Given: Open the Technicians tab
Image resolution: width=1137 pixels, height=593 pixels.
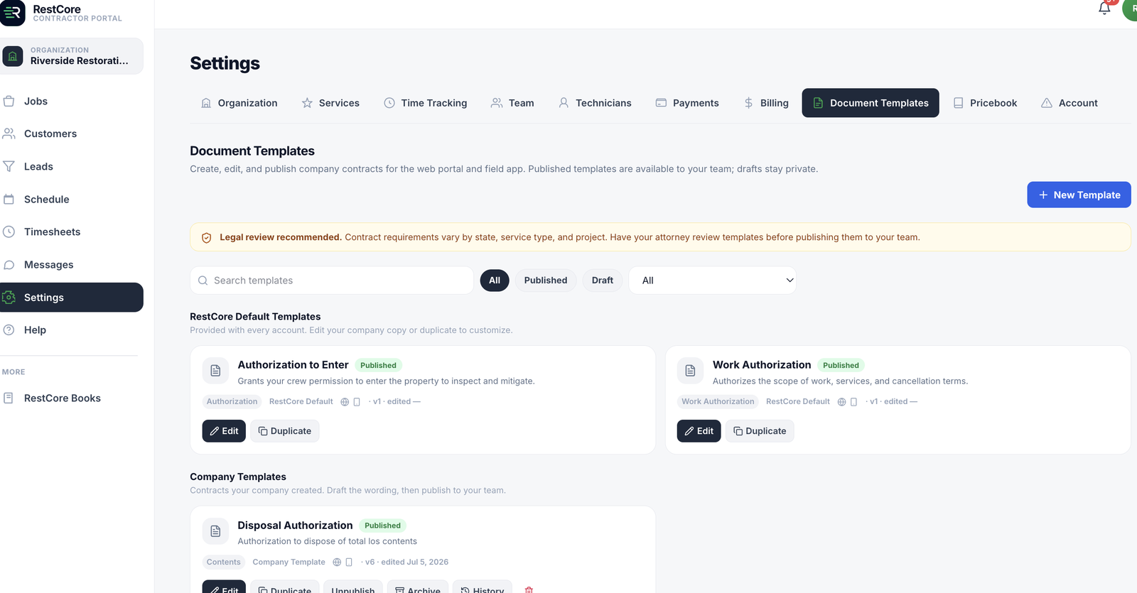Looking at the screenshot, I should pyautogui.click(x=595, y=103).
